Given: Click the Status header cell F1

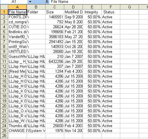Looking at the screenshot, I should (x=111, y=12).
